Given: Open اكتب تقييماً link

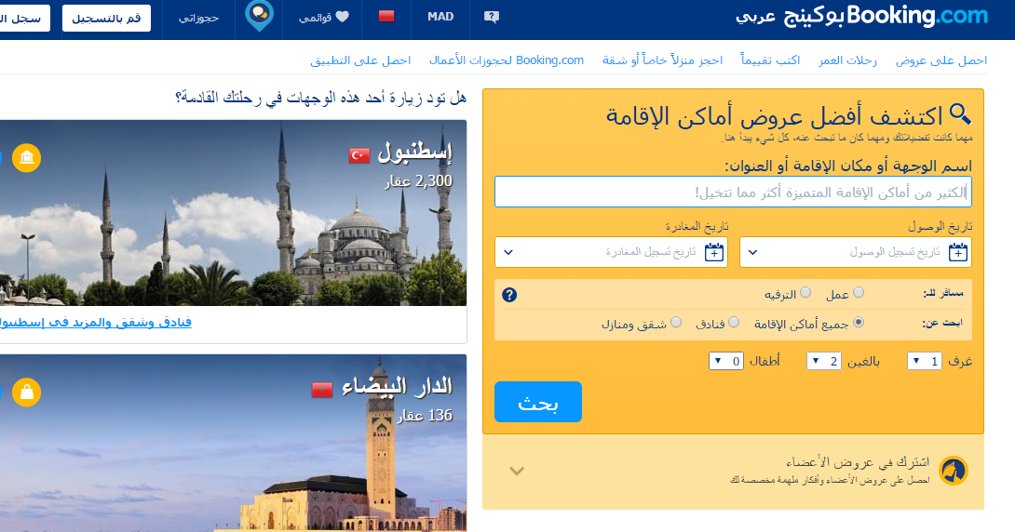Looking at the screenshot, I should [x=770, y=60].
